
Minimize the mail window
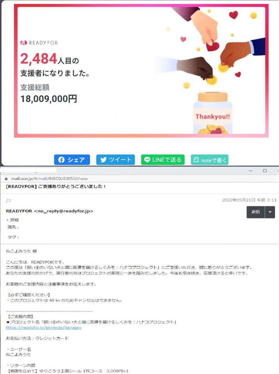pos(250,171)
